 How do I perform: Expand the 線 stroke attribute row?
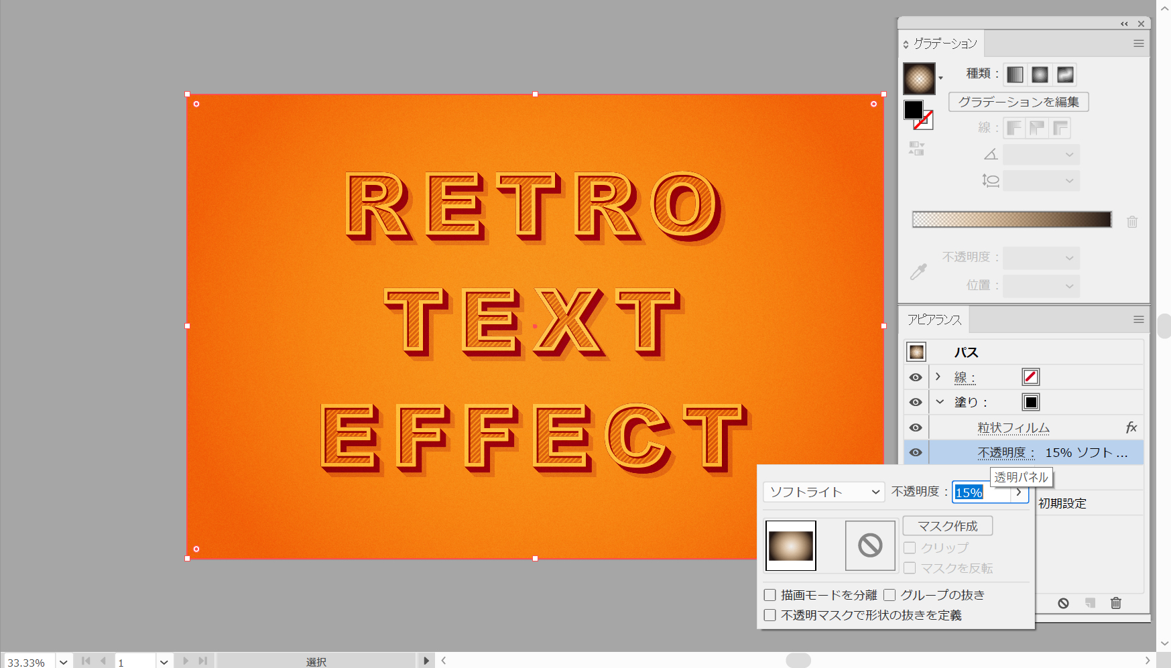coord(938,377)
